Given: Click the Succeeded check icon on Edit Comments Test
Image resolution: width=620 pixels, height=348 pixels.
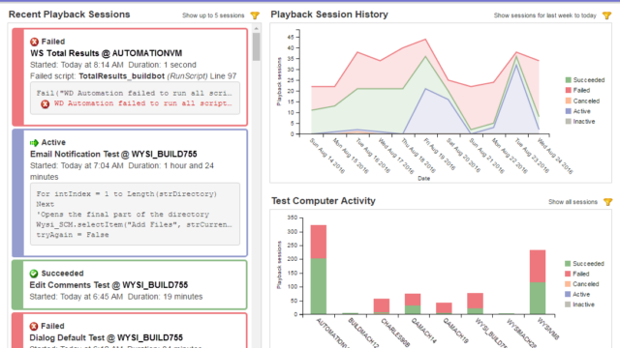Looking at the screenshot, I should pyautogui.click(x=34, y=274).
